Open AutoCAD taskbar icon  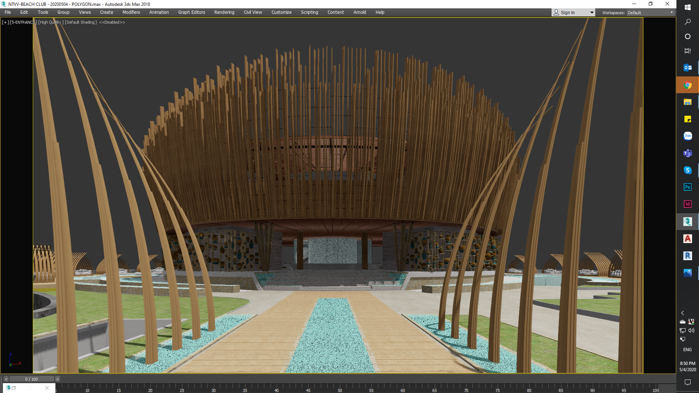tap(687, 239)
